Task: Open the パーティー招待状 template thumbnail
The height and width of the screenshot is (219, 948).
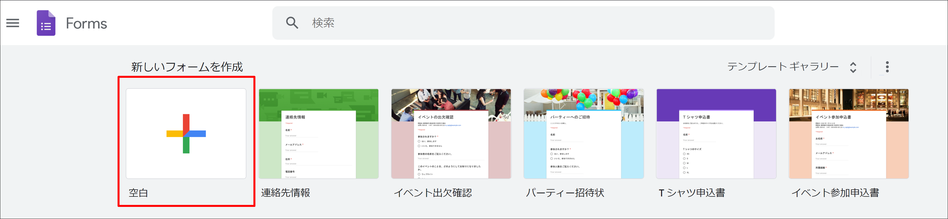Action: tap(584, 134)
